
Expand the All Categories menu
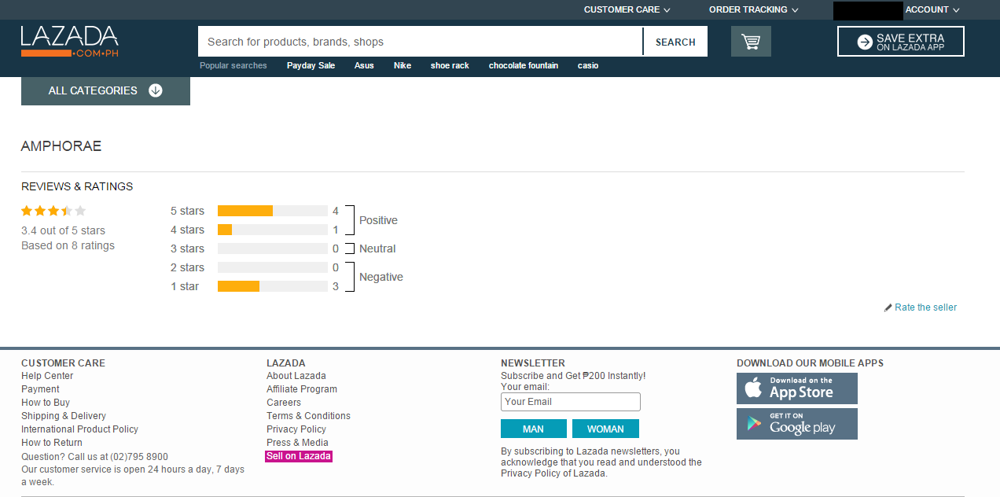pyautogui.click(x=105, y=90)
